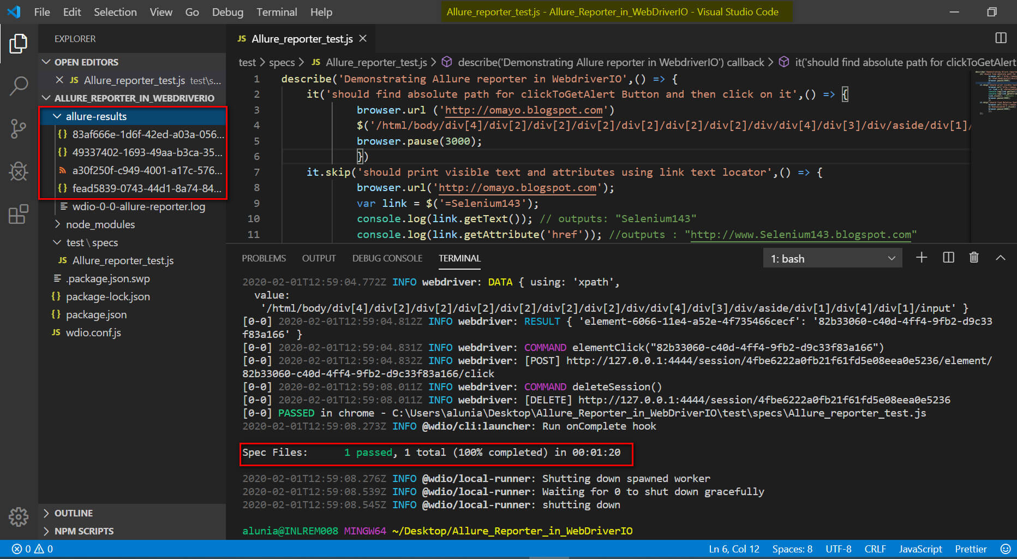Click Prettier in status bar
Image resolution: width=1017 pixels, height=559 pixels.
(971, 549)
